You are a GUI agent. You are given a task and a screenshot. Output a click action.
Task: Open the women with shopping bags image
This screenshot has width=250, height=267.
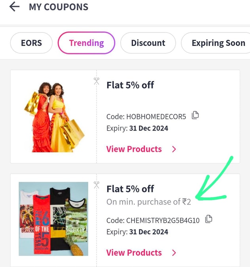click(53, 117)
